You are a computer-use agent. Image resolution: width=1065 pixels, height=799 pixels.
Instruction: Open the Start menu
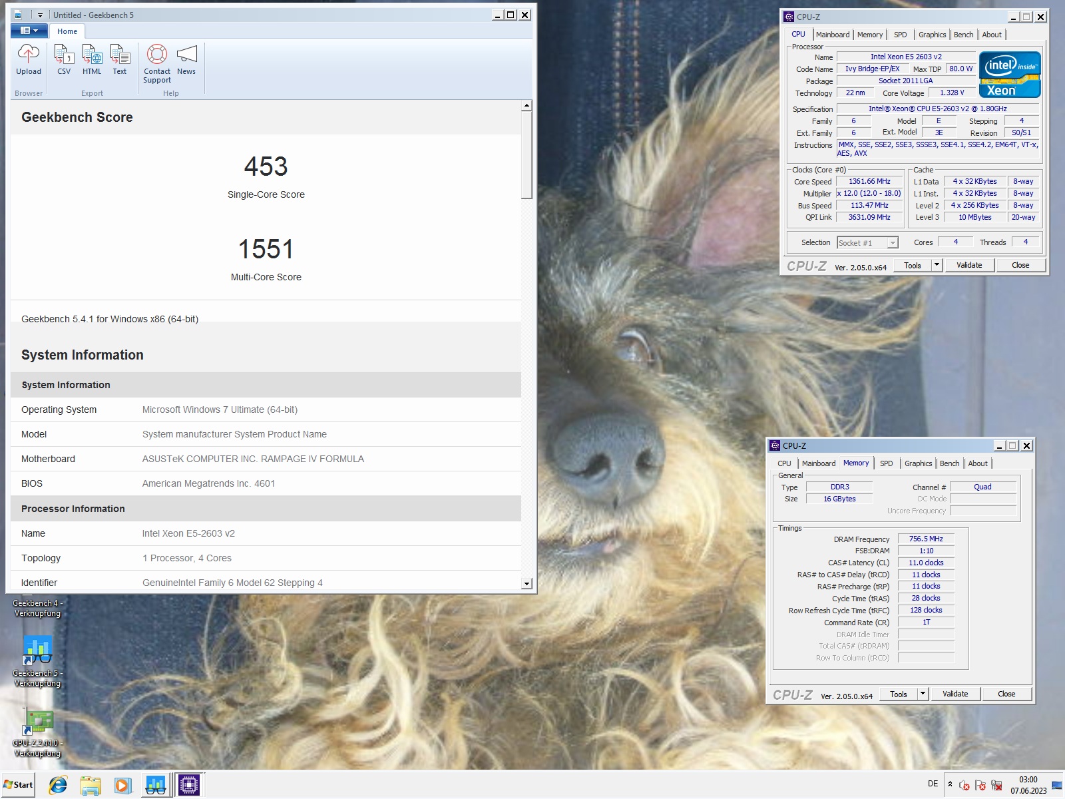coord(18,785)
